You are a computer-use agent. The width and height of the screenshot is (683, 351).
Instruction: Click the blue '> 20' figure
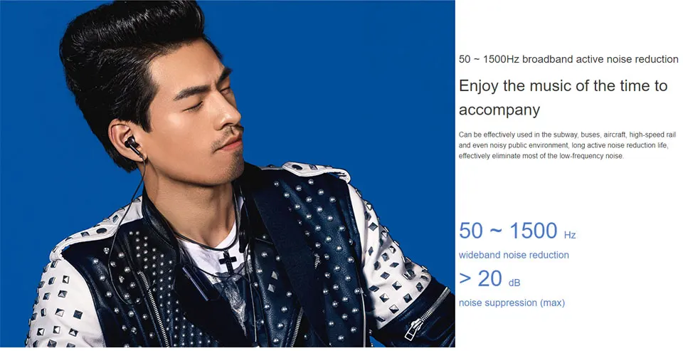pyautogui.click(x=481, y=278)
